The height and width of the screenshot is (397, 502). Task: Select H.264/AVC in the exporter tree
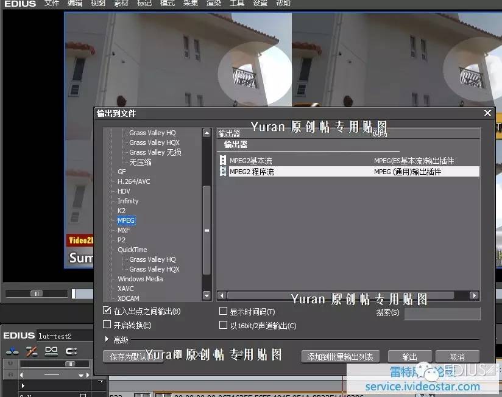[133, 181]
